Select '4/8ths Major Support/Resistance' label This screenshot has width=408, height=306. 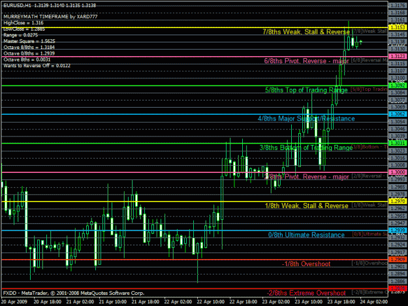(x=306, y=119)
